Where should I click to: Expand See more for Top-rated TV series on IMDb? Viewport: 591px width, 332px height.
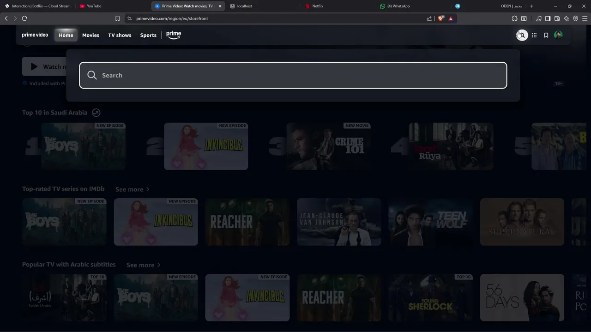click(132, 190)
